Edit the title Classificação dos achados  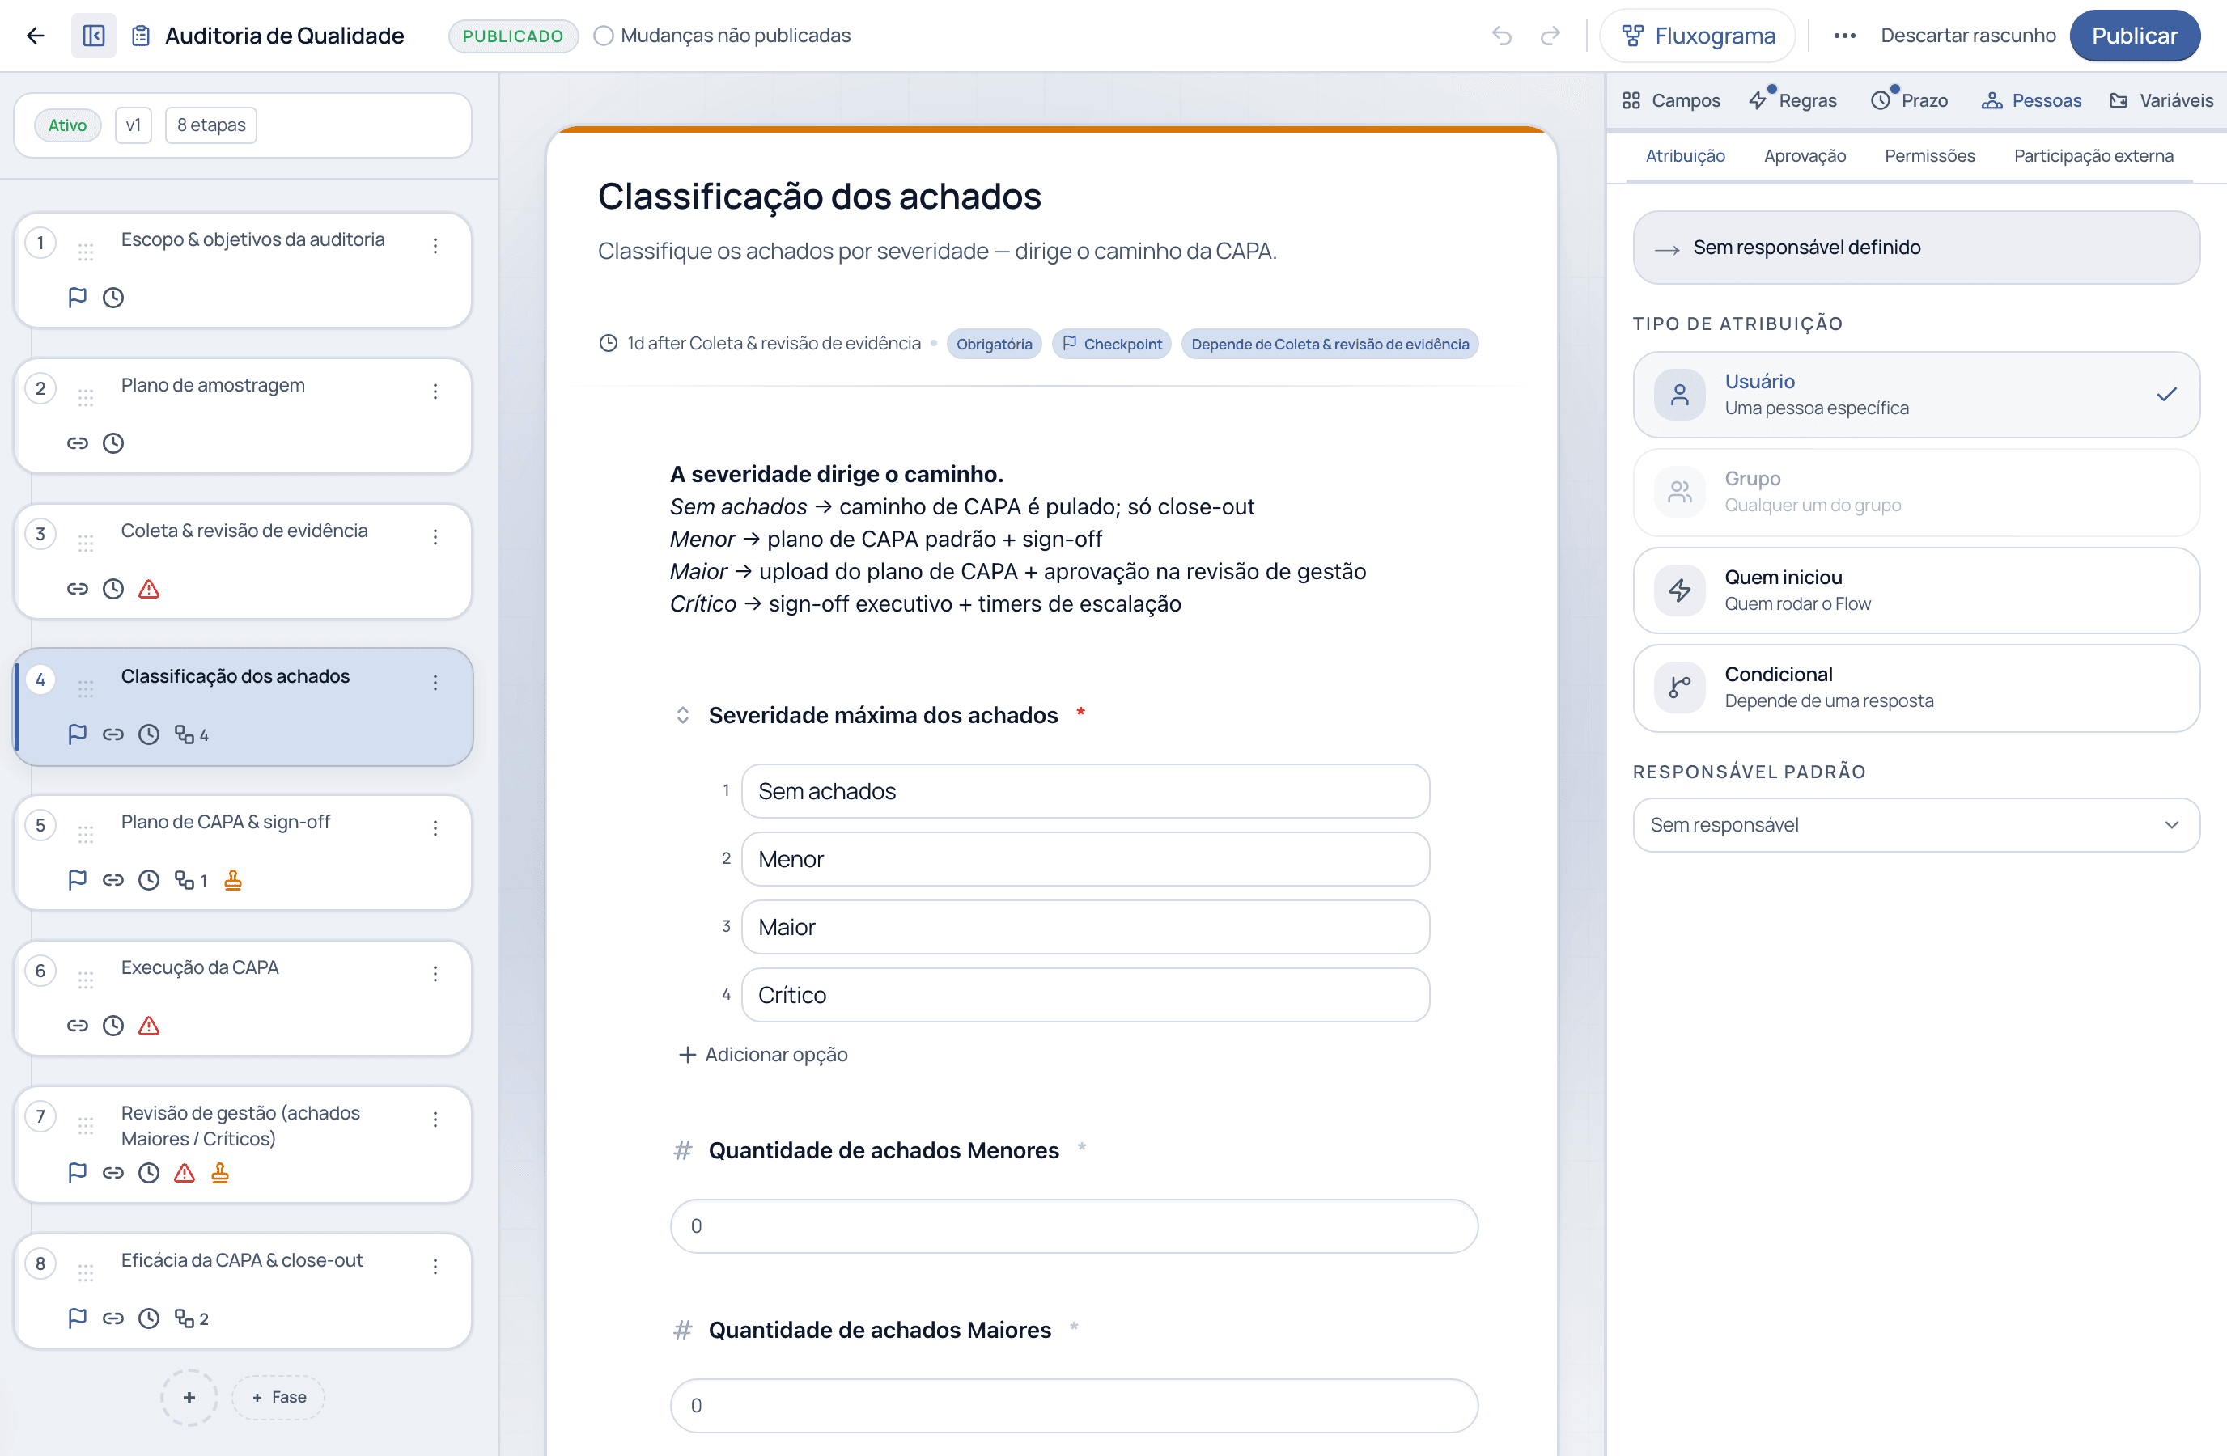coord(820,197)
